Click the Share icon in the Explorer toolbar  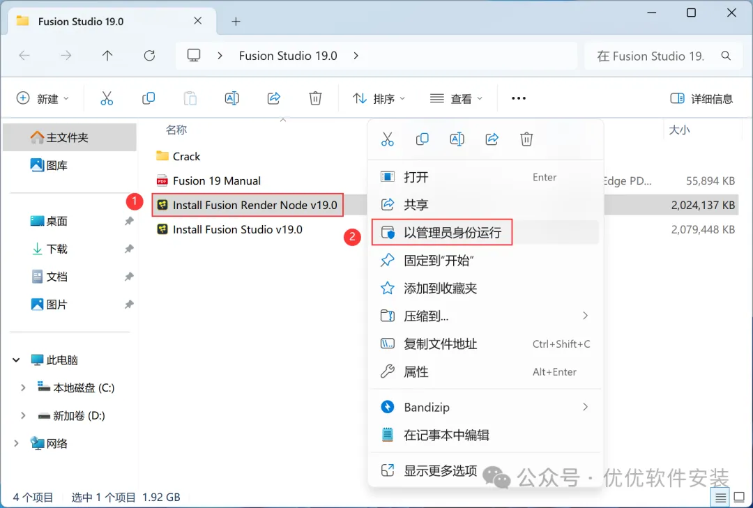coord(274,98)
